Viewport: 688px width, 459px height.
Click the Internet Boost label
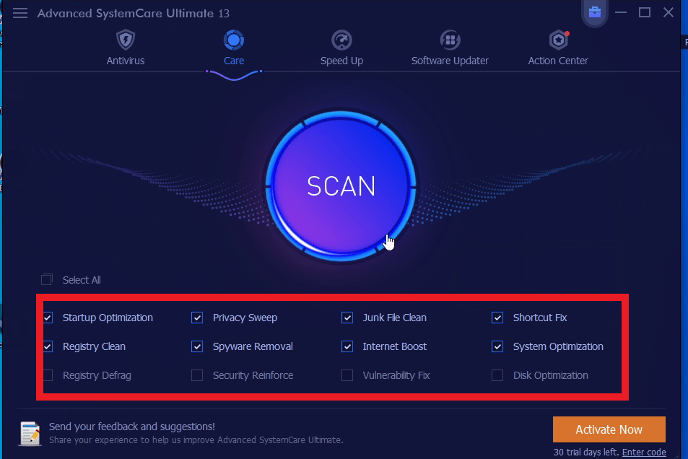coord(394,346)
